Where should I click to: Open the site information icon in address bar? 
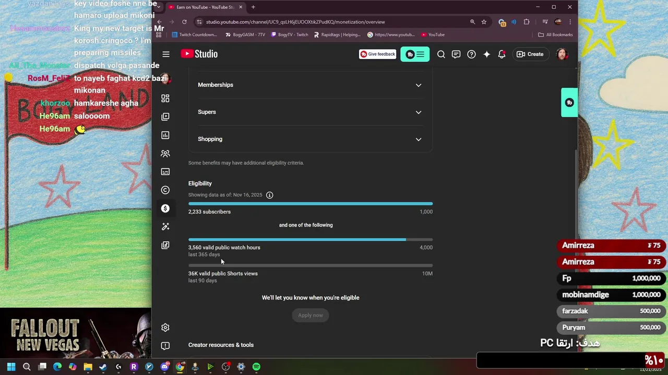coord(199,22)
